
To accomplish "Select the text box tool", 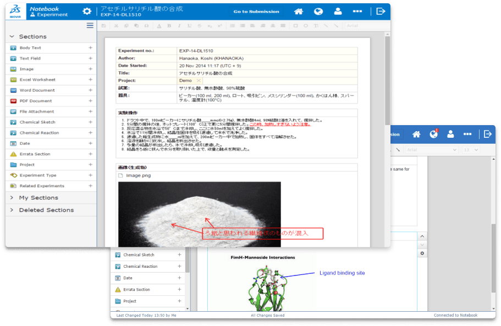I will pyautogui.click(x=316, y=25).
